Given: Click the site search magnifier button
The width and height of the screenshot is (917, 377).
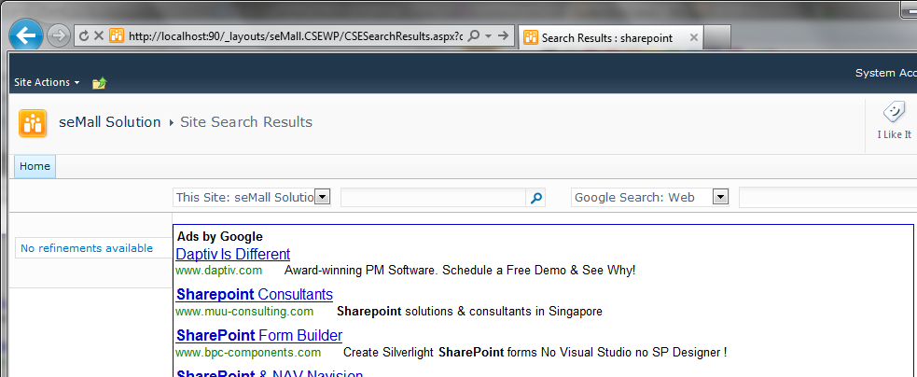Looking at the screenshot, I should point(535,198).
